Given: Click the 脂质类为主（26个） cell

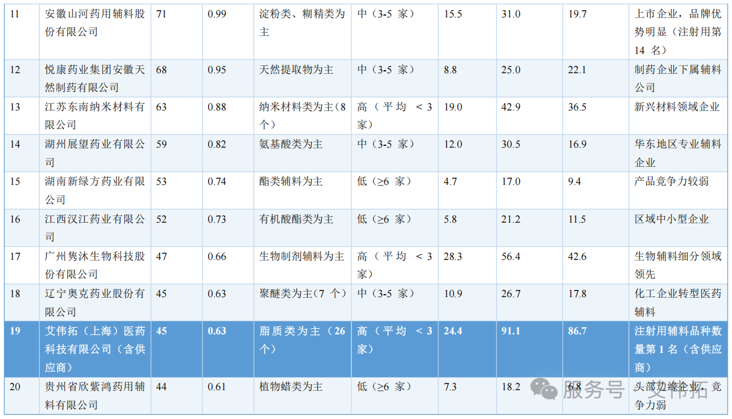Looking at the screenshot, I should (x=302, y=340).
